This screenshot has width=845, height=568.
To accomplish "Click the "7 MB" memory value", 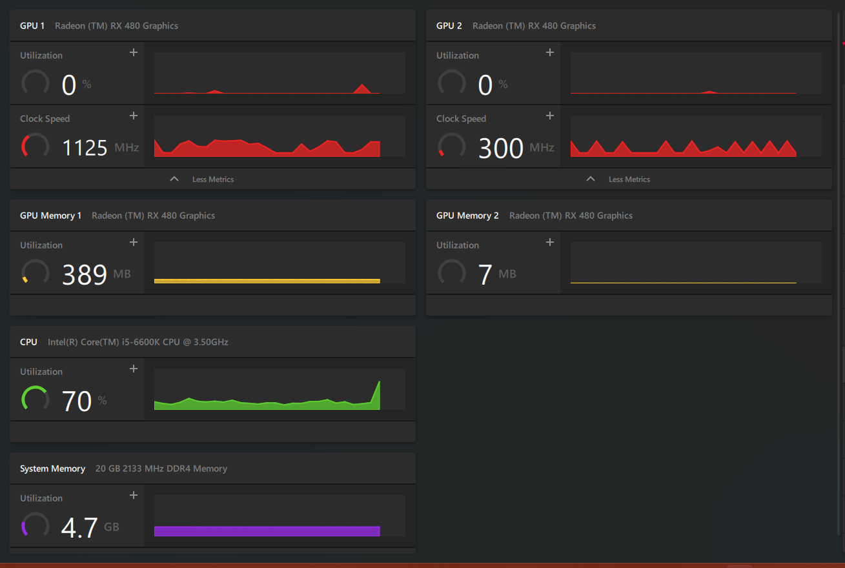I will 497,274.
